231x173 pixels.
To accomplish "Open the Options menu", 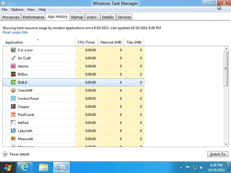I will pyautogui.click(x=17, y=9).
